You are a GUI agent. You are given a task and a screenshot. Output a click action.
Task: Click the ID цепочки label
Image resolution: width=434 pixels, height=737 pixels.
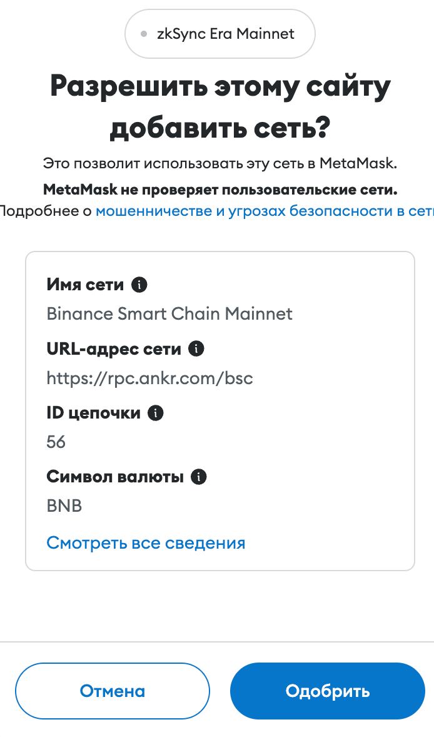point(93,413)
